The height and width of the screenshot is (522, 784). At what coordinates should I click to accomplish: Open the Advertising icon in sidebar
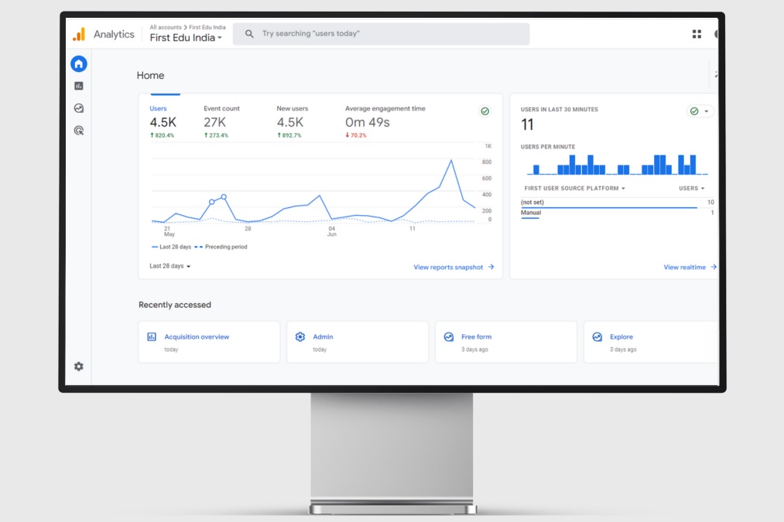tap(78, 131)
